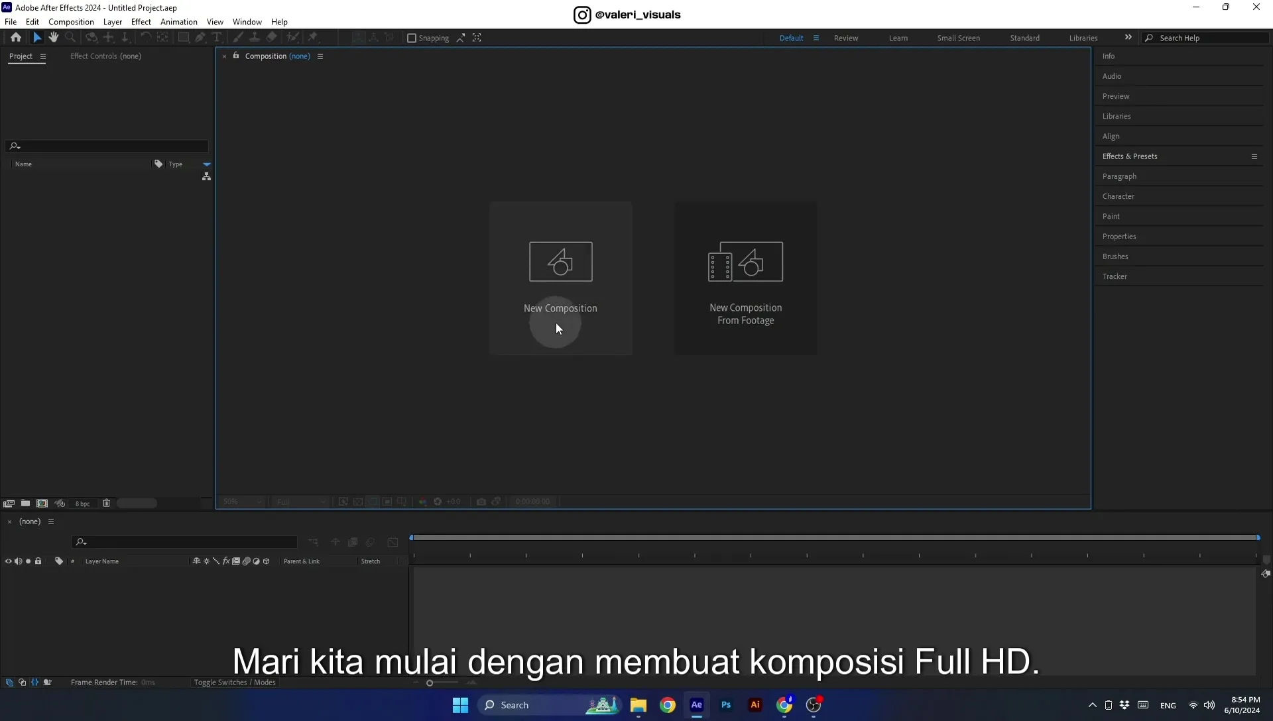Toggle the video eye column switch

click(x=8, y=561)
